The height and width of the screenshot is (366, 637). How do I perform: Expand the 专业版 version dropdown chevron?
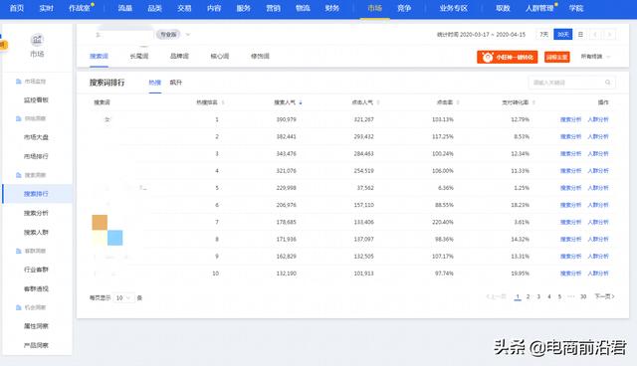click(188, 35)
